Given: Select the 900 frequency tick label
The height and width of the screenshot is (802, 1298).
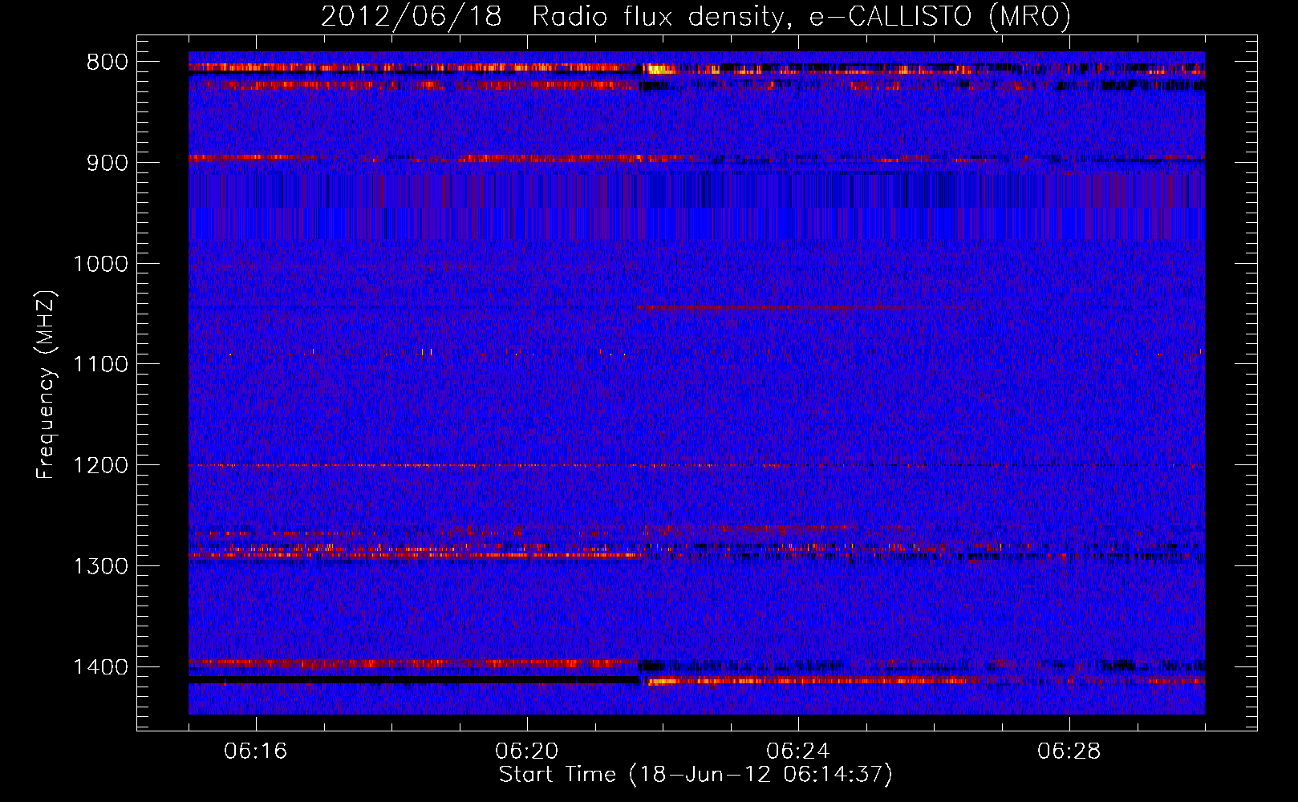Looking at the screenshot, I should (107, 163).
